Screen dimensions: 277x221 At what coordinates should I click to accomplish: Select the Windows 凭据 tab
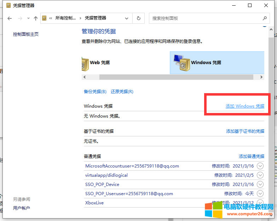[x=217, y=63]
